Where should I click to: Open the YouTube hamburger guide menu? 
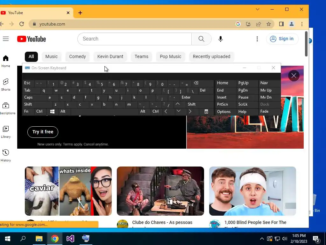[x=6, y=39]
